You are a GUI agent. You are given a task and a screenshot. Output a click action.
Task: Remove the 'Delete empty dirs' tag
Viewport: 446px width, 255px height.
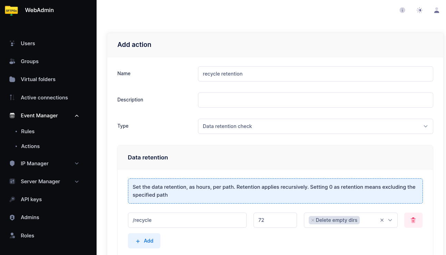pyautogui.click(x=313, y=220)
